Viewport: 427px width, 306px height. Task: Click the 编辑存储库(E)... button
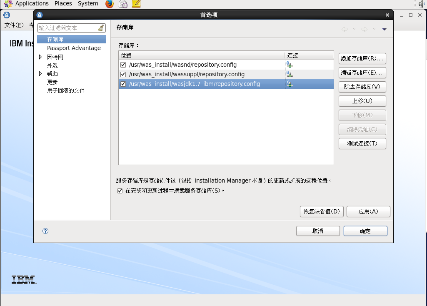coord(362,73)
